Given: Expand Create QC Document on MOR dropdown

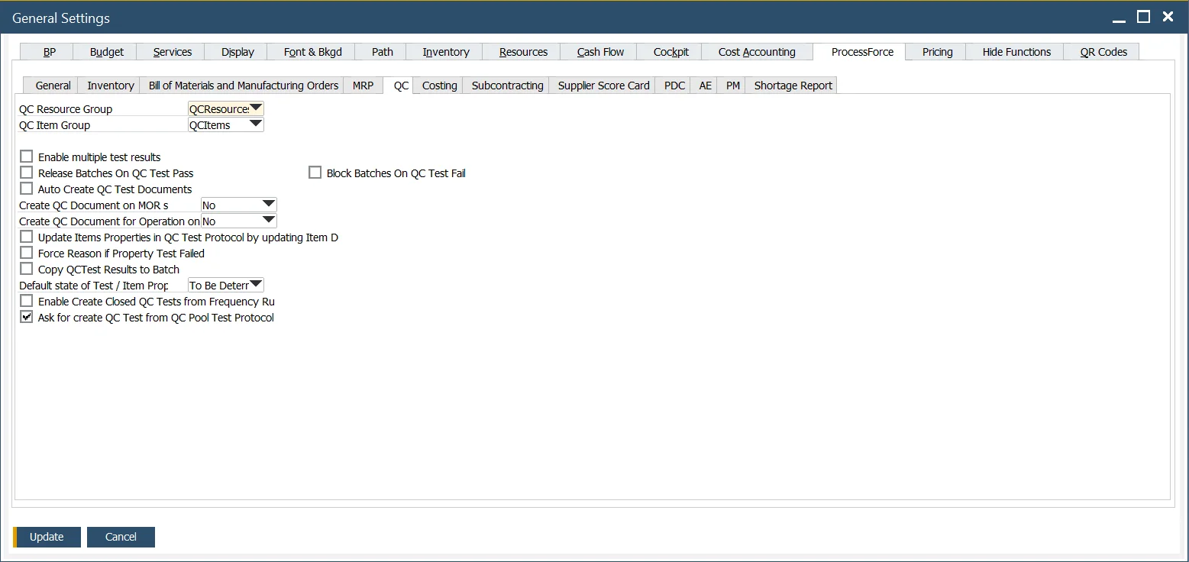Looking at the screenshot, I should [x=268, y=204].
